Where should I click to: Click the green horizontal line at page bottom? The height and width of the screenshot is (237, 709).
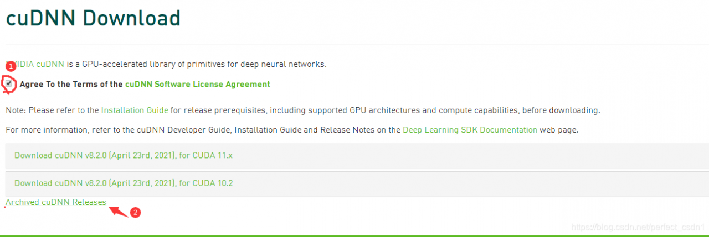tap(354, 235)
